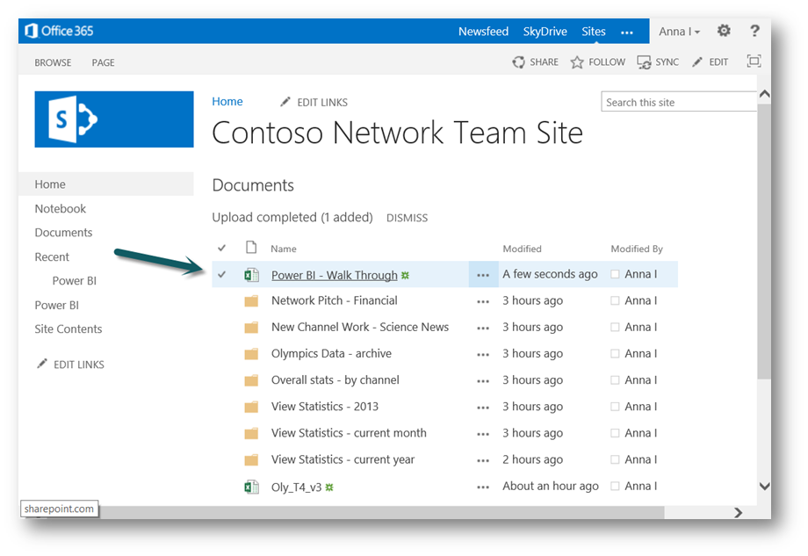This screenshot has width=808, height=556.
Task: Open ellipsis menu for View Statistics - 2013
Action: click(483, 408)
